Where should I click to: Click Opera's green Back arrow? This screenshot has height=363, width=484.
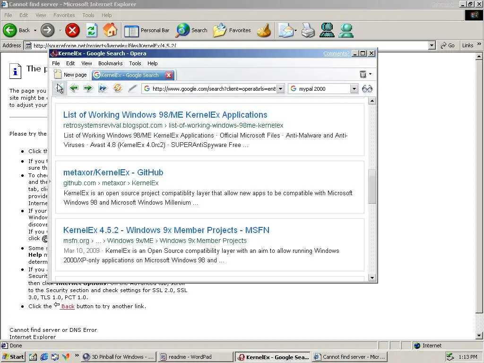pyautogui.click(x=73, y=88)
